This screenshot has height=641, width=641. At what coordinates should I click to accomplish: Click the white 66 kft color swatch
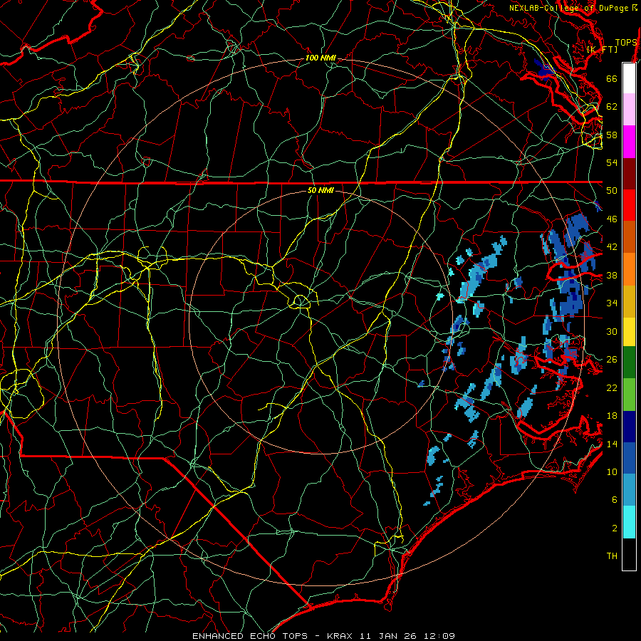tap(629, 78)
